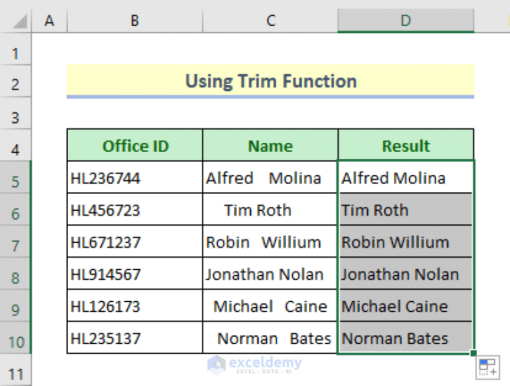Screen dimensions: 510x386
Task: Select row 3 header
Action: pyautogui.click(x=15, y=114)
